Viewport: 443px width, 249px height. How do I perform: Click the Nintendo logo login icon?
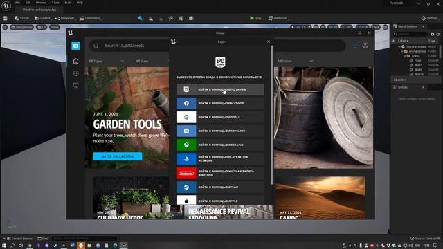coord(186,173)
